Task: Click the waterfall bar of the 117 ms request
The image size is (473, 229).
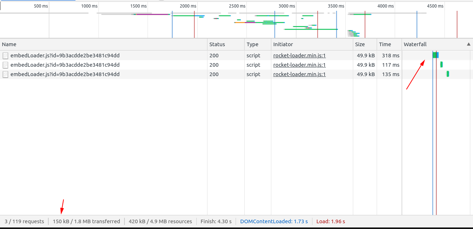Action: click(x=441, y=65)
